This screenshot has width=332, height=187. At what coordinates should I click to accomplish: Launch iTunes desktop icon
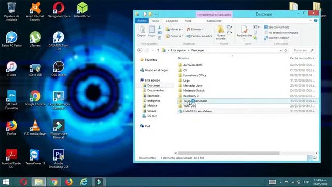tap(11, 69)
